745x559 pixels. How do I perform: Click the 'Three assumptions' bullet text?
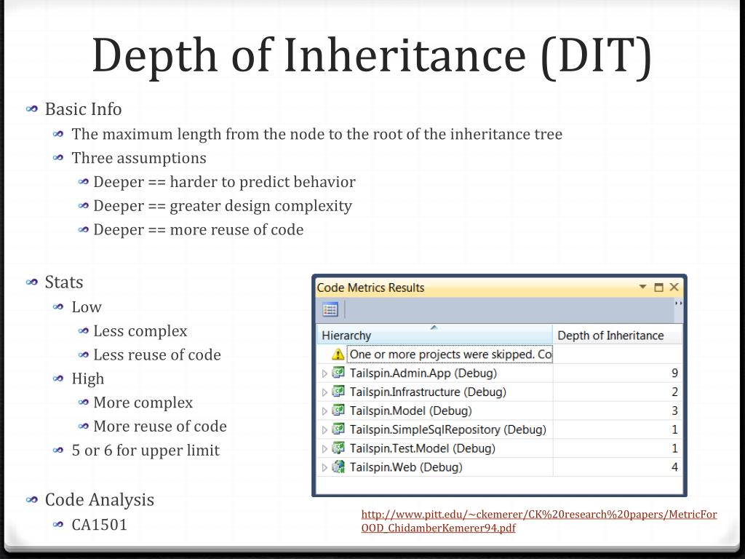pyautogui.click(x=139, y=158)
